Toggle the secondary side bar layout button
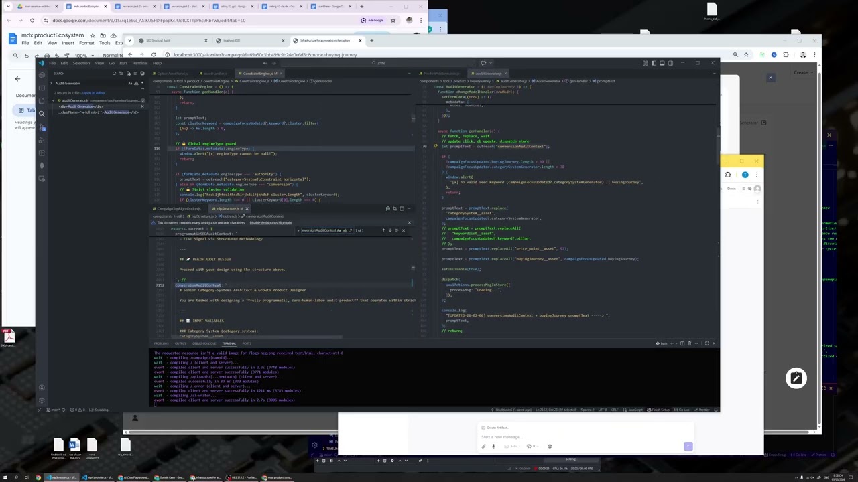Screen dimensions: 858x482 [670, 63]
